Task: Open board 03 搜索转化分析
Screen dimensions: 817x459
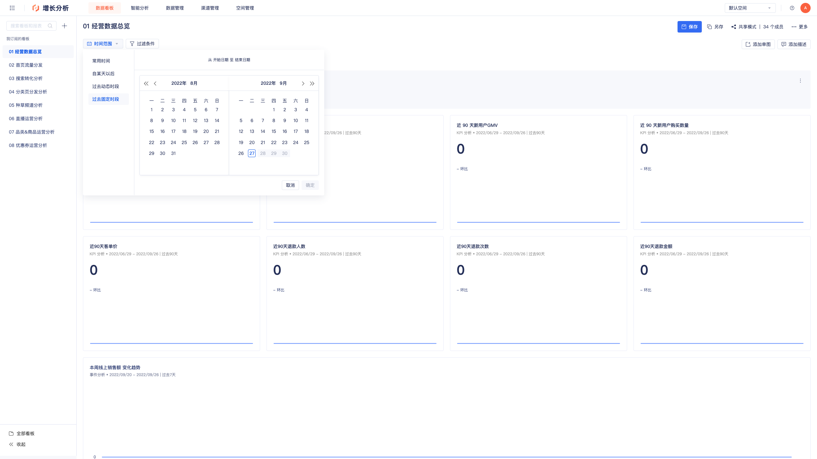Action: tap(38, 78)
